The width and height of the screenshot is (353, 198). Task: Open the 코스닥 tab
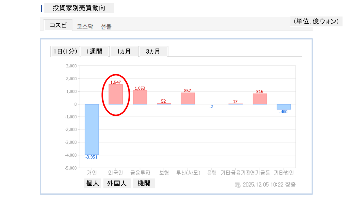pyautogui.click(x=85, y=27)
